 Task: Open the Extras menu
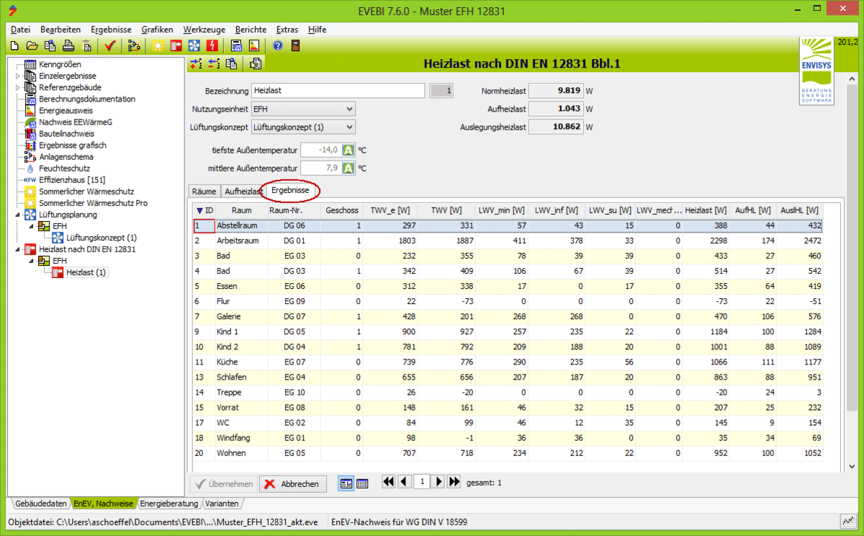pyautogui.click(x=287, y=30)
